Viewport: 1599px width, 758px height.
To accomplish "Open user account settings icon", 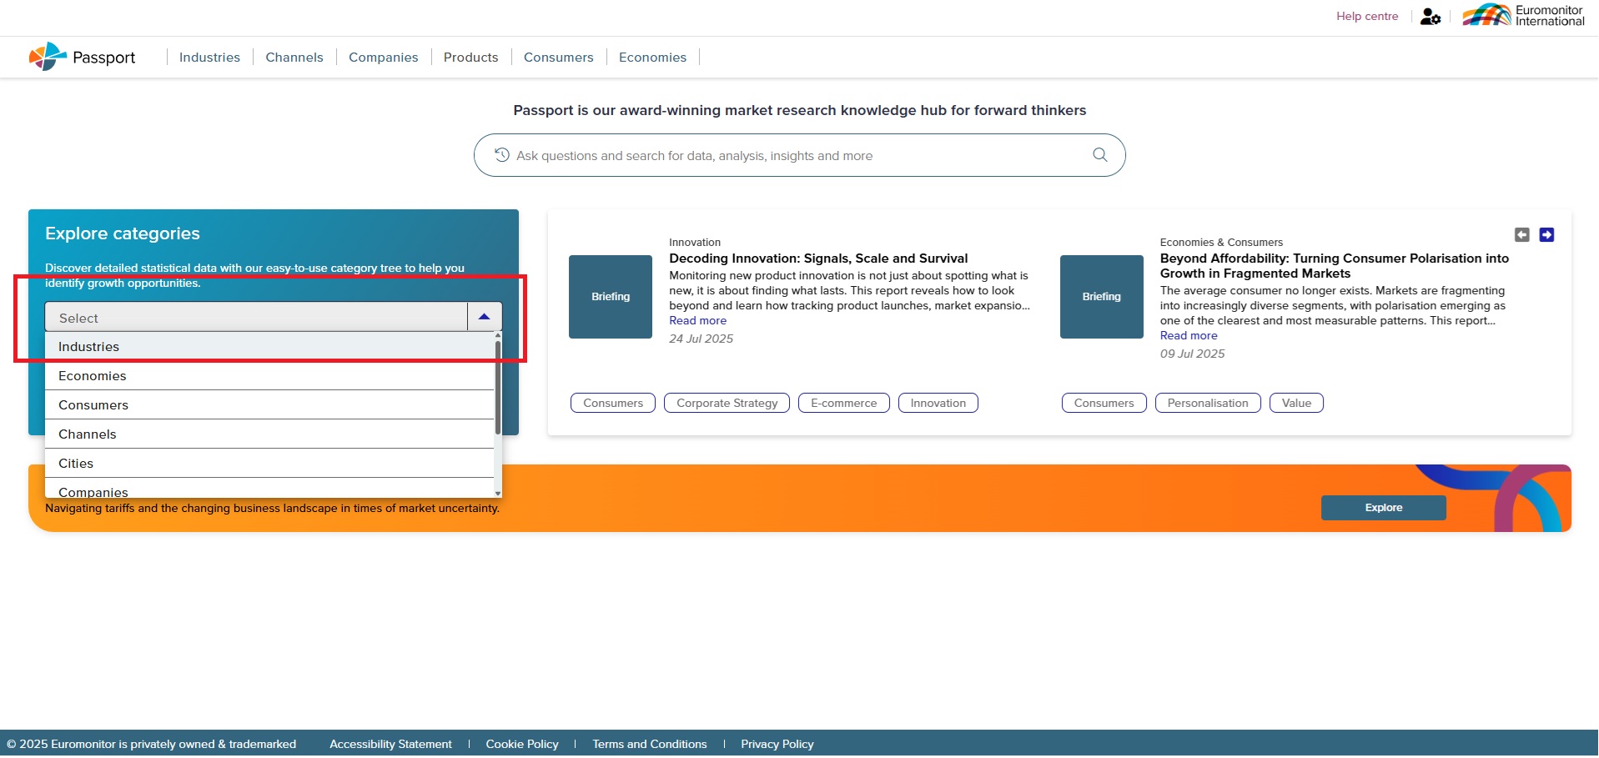I will [1430, 17].
